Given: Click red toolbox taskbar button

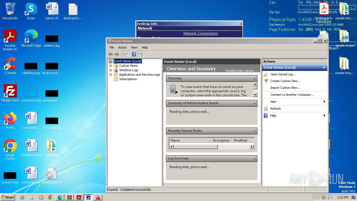Looking at the screenshot, I should pyautogui.click(x=98, y=197).
